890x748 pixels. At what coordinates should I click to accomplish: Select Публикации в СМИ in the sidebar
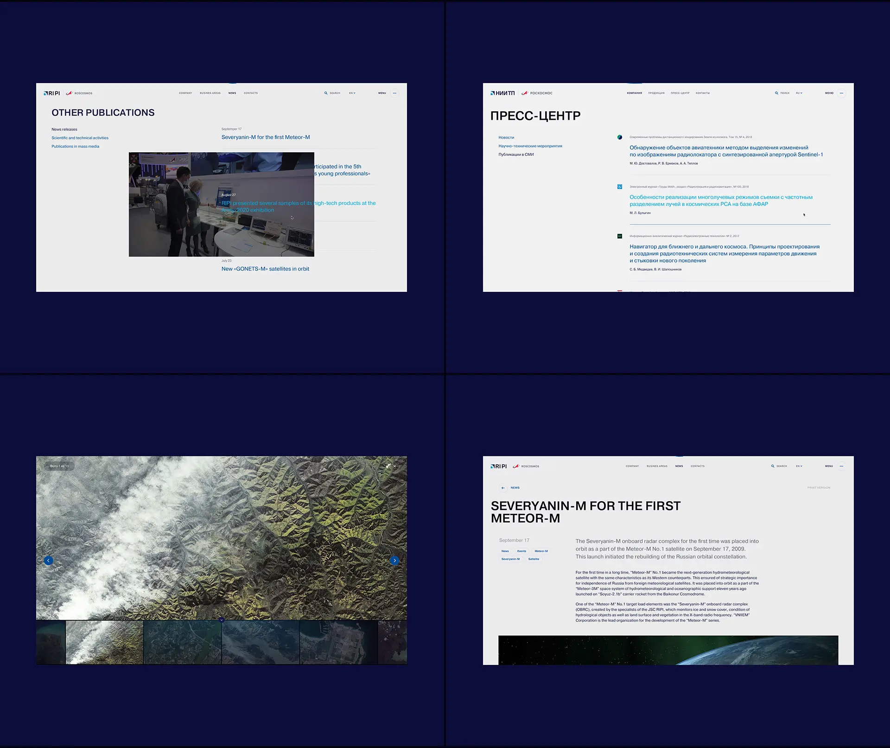click(516, 155)
